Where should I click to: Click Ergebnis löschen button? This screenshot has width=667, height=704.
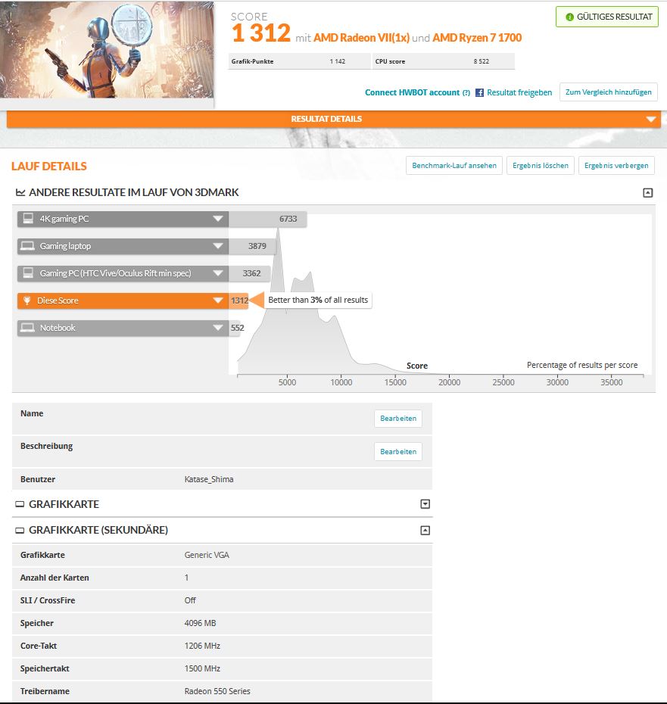pos(541,165)
